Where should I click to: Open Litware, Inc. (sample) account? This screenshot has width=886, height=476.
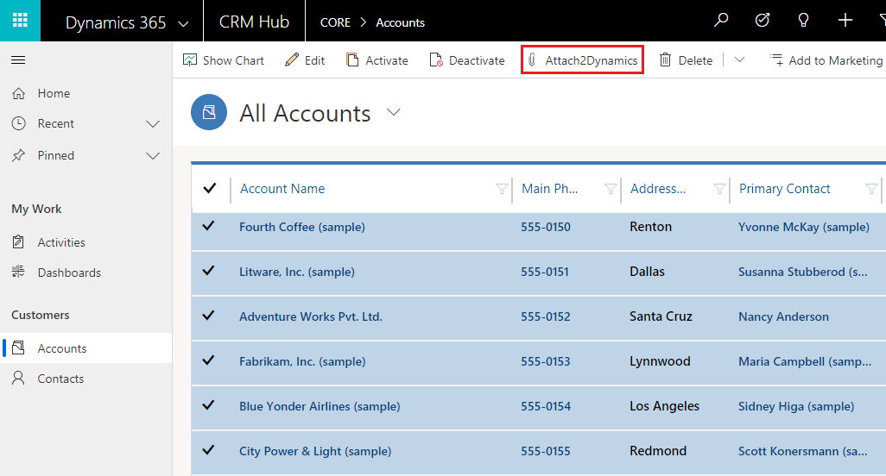tap(297, 272)
